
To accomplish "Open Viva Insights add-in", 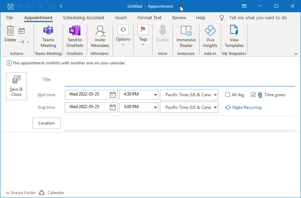I will [x=210, y=36].
